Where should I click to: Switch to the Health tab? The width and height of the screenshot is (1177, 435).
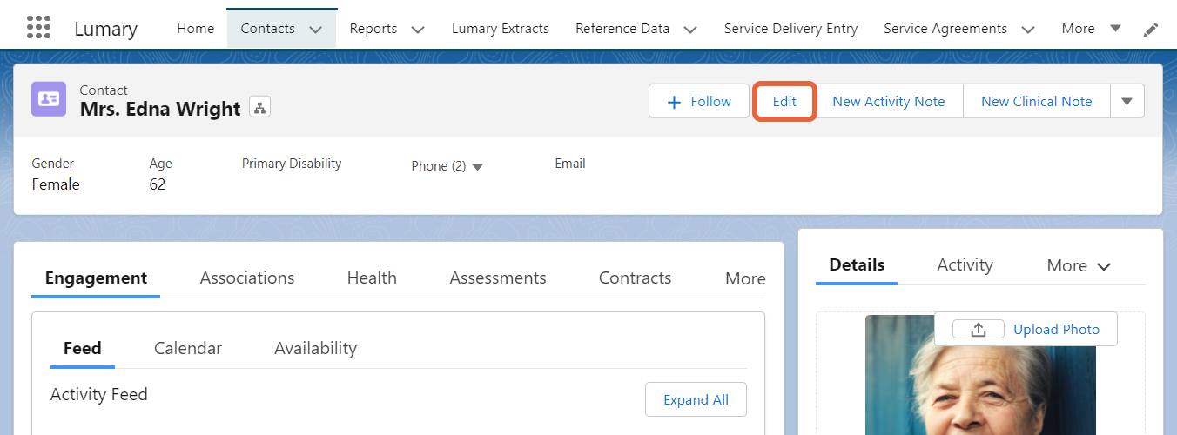click(x=372, y=278)
